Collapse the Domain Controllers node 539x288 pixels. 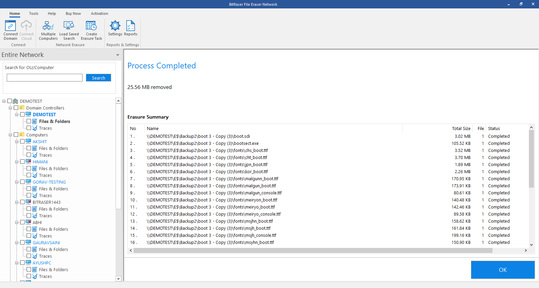tap(10, 108)
